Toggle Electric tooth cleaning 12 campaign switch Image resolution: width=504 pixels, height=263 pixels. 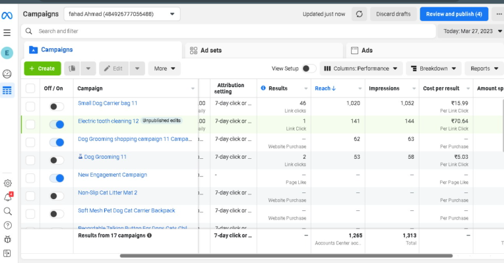coord(57,125)
